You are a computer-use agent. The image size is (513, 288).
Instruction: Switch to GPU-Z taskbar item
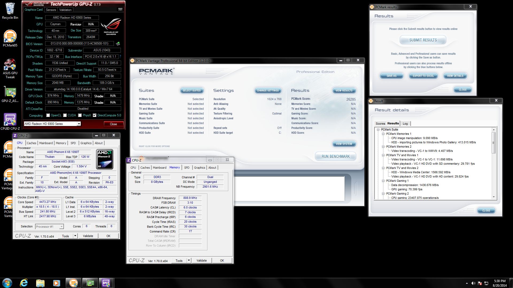tap(90, 283)
